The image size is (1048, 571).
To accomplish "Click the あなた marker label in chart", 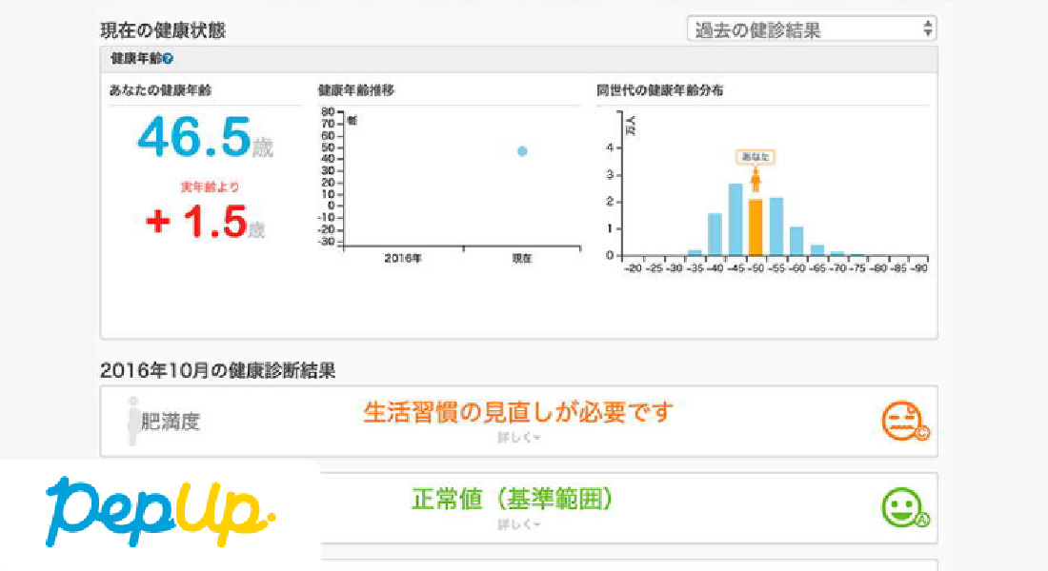I will [756, 156].
